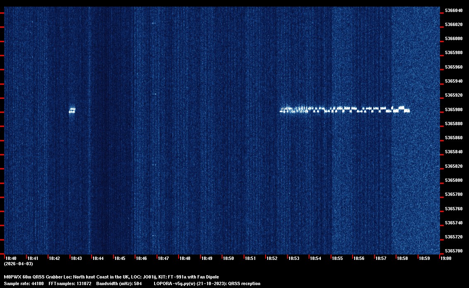This screenshot has width=469, height=288.
Task: Click the 5365900 frequency label
Action: (454, 109)
